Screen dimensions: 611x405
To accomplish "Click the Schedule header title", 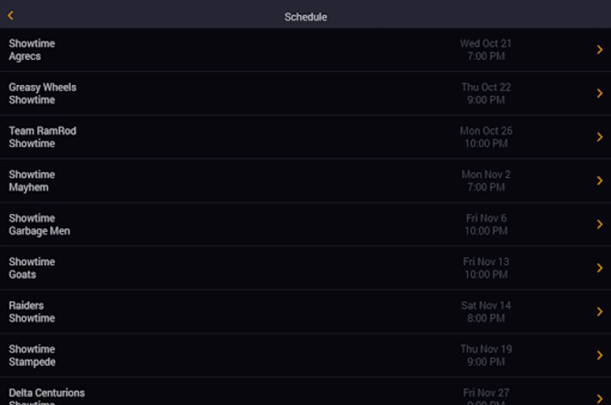I will 305,17.
